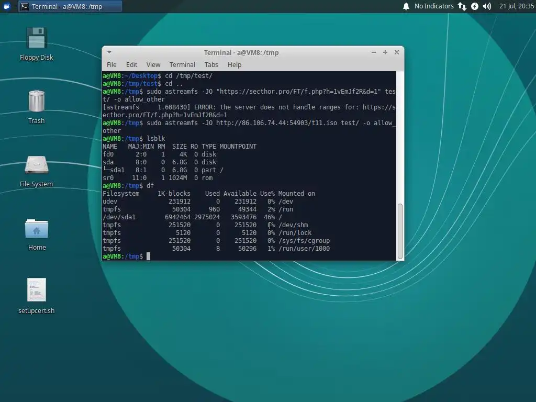Image resolution: width=536 pixels, height=402 pixels.
Task: Minimize the terminal window
Action: 374,52
